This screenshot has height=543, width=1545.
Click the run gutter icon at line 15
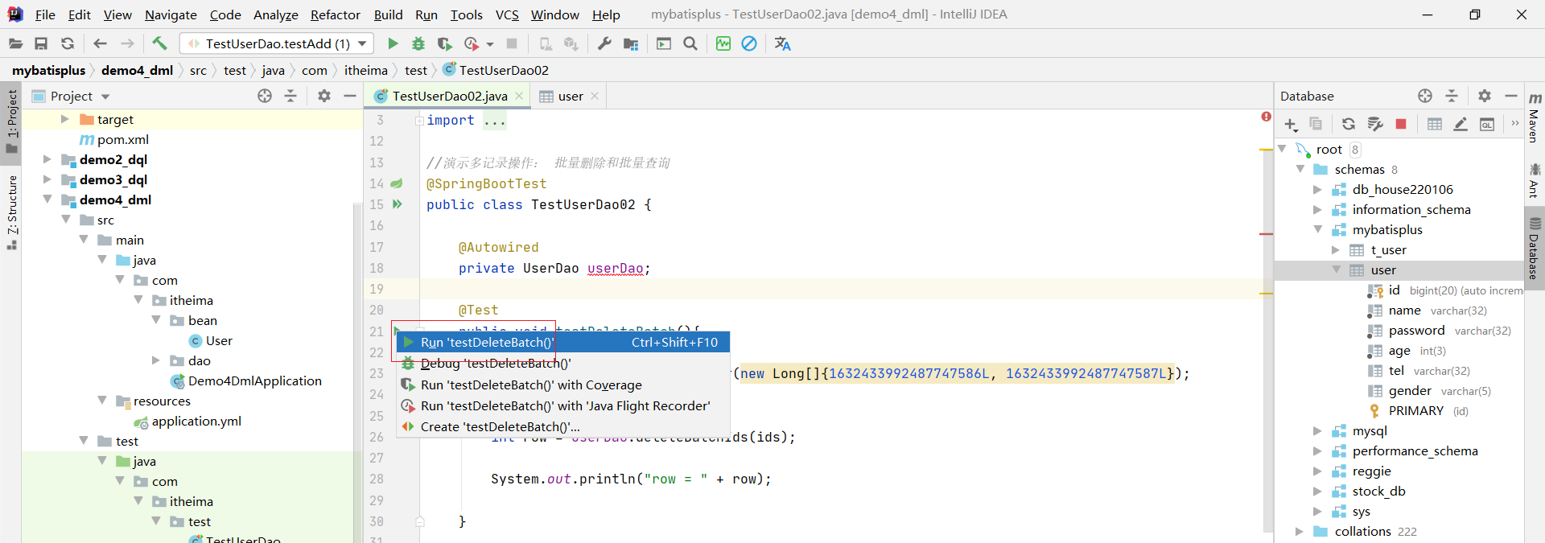397,204
